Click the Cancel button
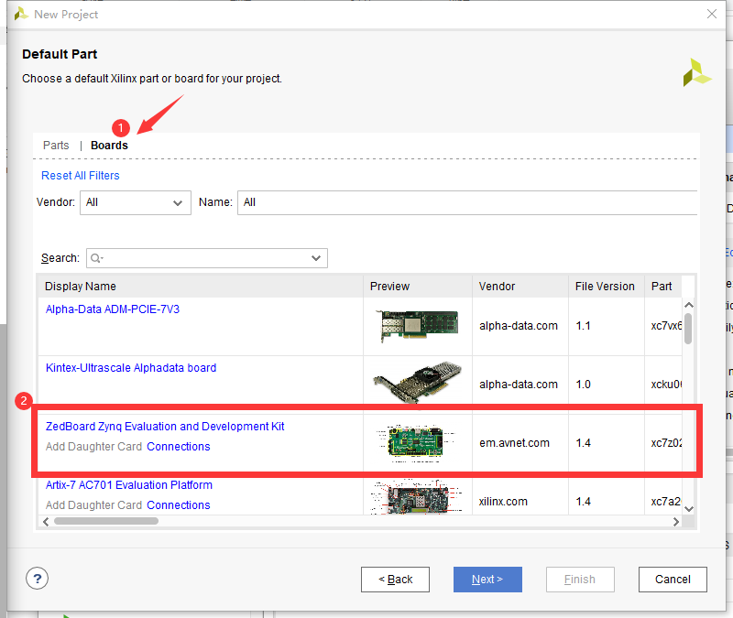 (x=673, y=580)
